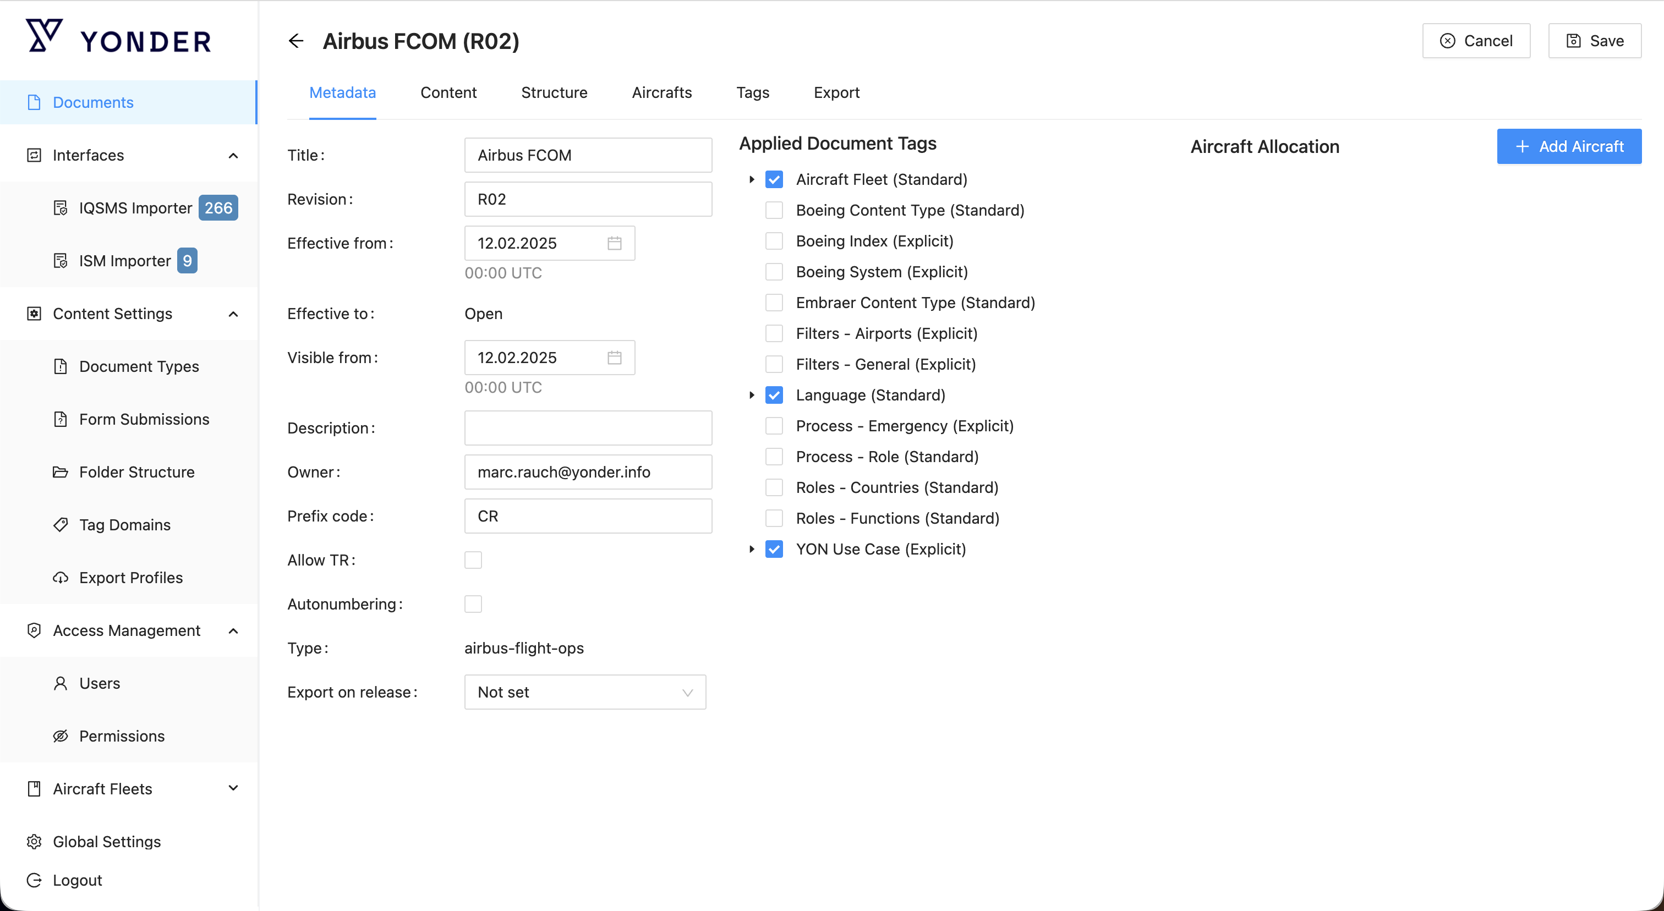Enable the Allow TR checkbox
Viewport: 1664px width, 911px height.
[x=473, y=561]
